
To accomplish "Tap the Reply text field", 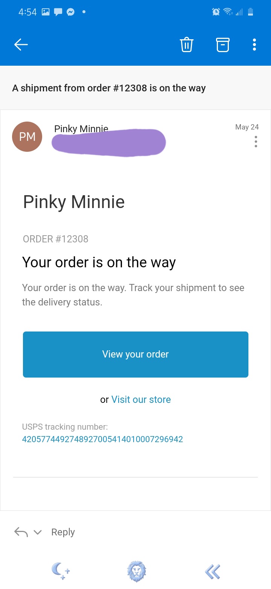I will click(x=63, y=532).
